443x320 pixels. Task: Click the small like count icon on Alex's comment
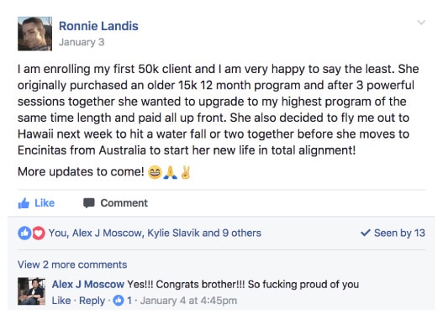(119, 300)
